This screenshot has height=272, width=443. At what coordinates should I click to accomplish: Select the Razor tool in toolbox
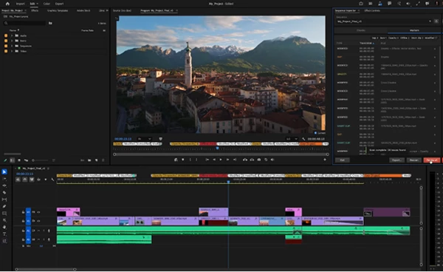click(4, 193)
